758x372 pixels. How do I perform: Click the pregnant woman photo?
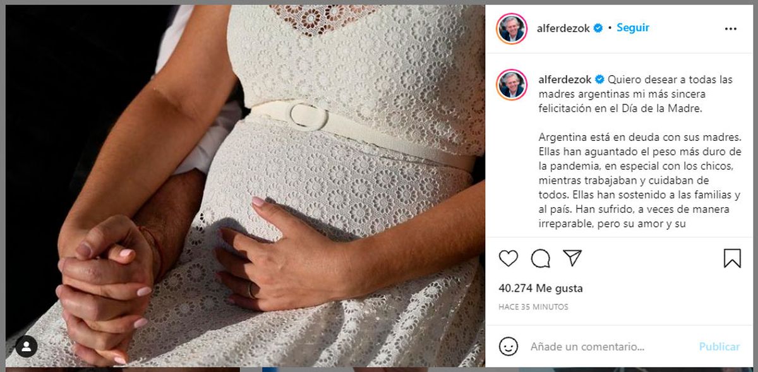pyautogui.click(x=245, y=186)
